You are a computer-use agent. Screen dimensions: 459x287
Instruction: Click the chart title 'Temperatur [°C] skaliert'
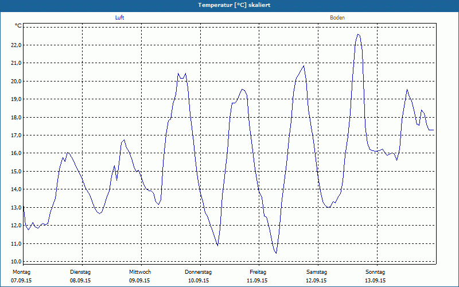234,5
